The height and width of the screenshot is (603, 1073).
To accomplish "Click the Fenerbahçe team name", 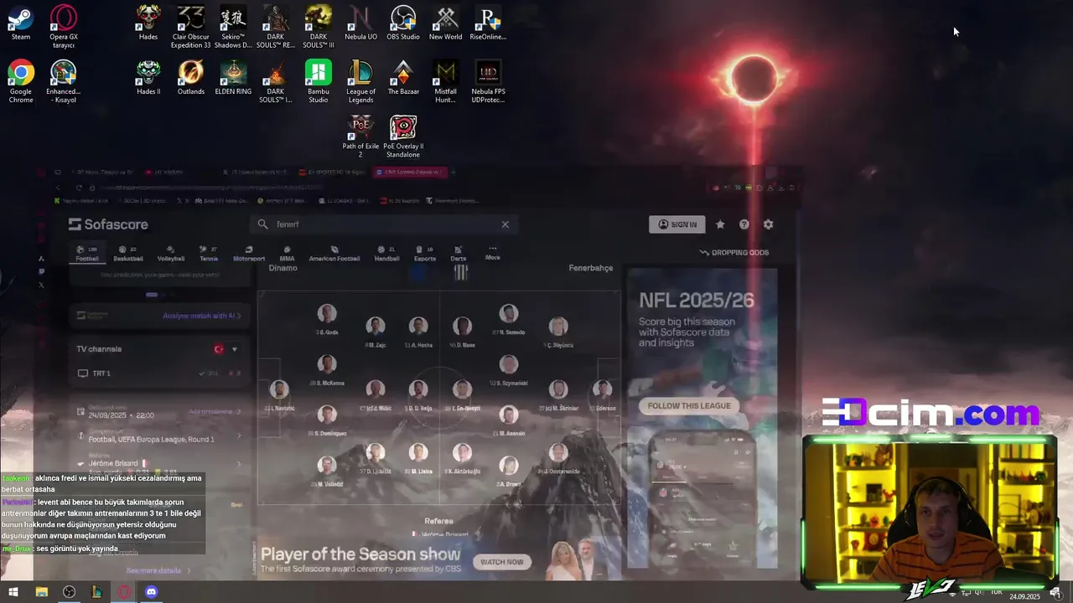I will (x=591, y=268).
